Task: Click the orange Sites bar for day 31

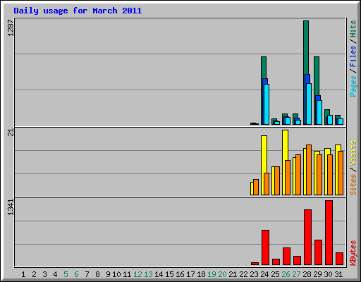Action: pyautogui.click(x=341, y=173)
